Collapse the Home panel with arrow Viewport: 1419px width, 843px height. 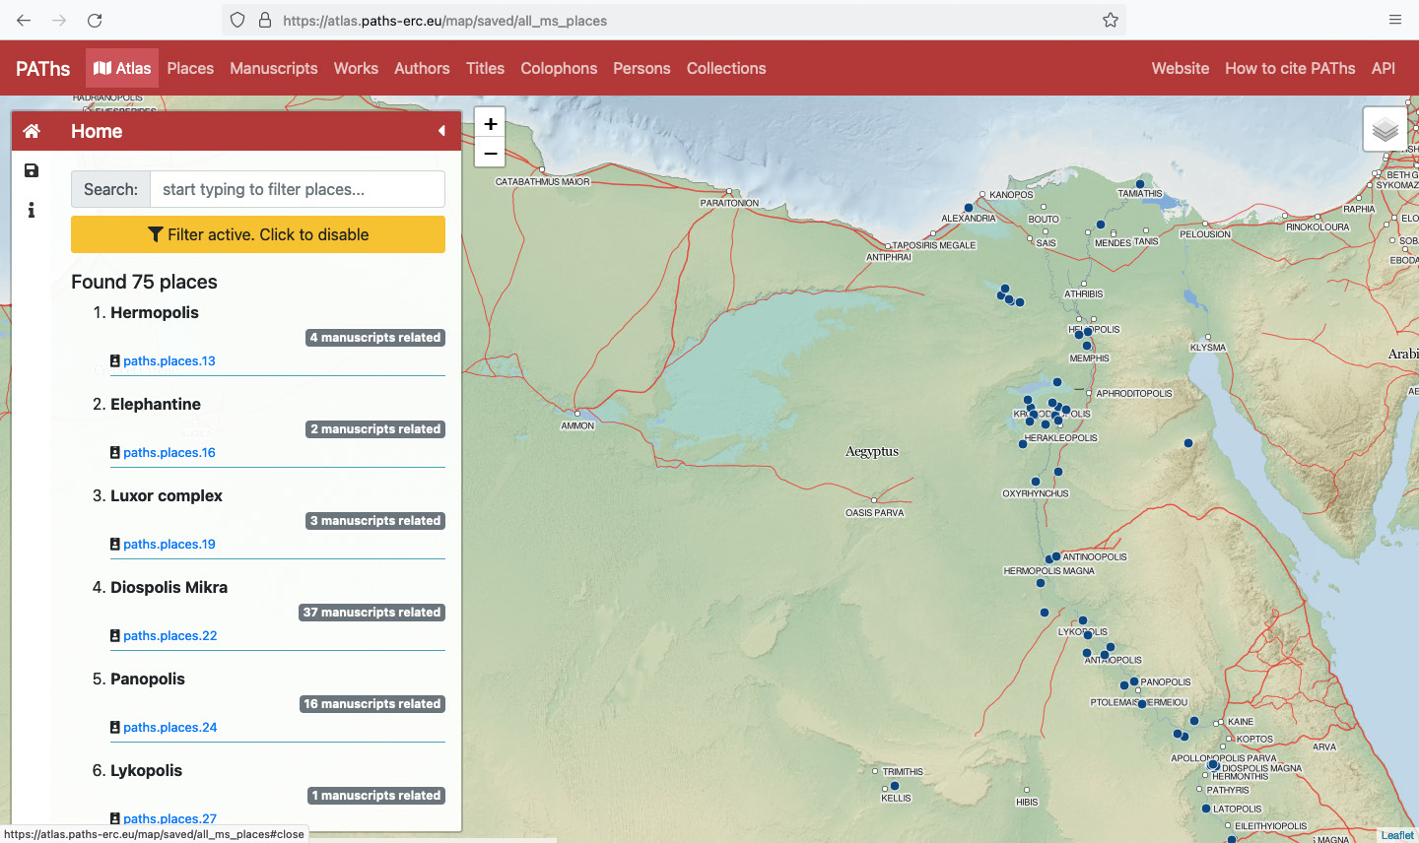pos(441,131)
